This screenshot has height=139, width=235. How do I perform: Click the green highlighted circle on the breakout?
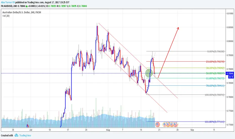pos(149,73)
